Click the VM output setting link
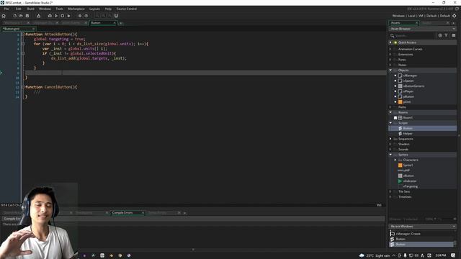The height and width of the screenshot is (259, 461). pos(421,16)
